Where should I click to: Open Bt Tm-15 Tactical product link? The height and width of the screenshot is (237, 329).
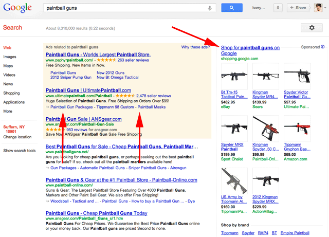pos(234,95)
